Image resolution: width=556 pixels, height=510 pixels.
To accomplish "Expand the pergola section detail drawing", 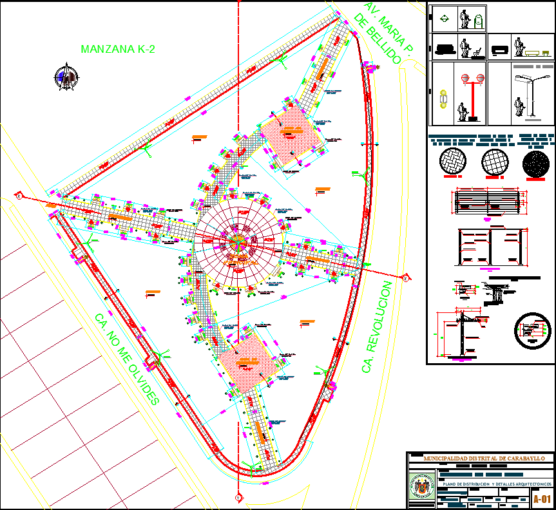I will tap(490, 246).
